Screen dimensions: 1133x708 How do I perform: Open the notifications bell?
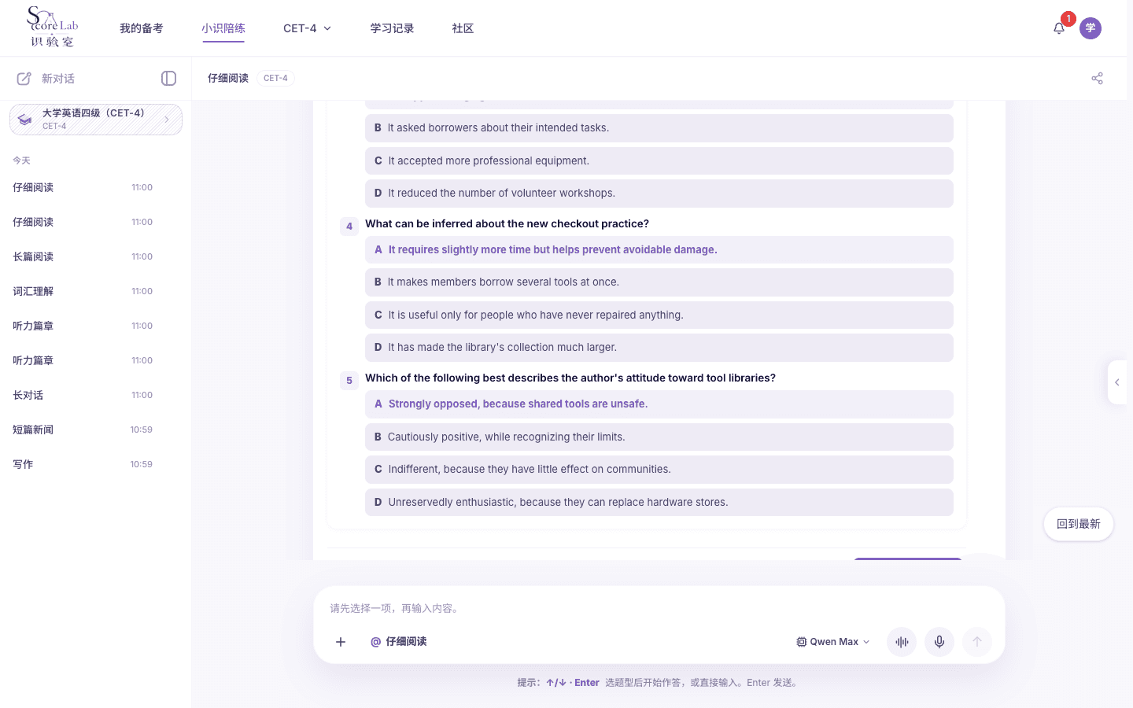[1059, 28]
